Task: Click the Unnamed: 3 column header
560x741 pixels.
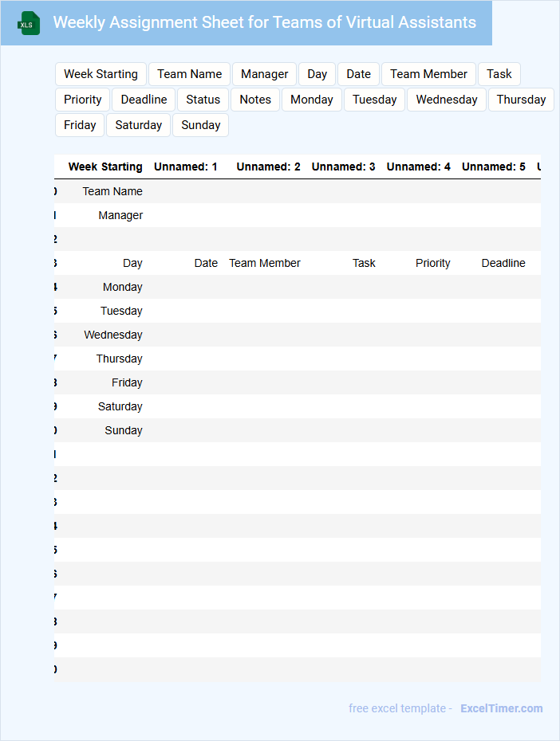Action: [343, 167]
